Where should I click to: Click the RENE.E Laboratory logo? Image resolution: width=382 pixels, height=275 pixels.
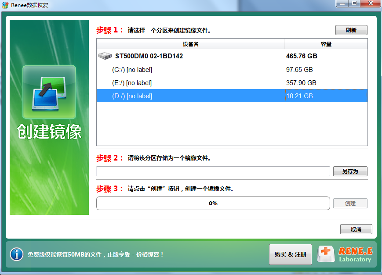[x=345, y=254]
